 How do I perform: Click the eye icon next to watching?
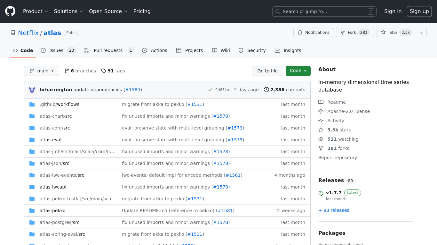click(321, 139)
